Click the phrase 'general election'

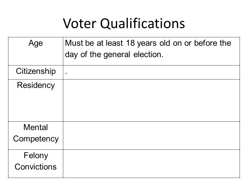coord(133,55)
